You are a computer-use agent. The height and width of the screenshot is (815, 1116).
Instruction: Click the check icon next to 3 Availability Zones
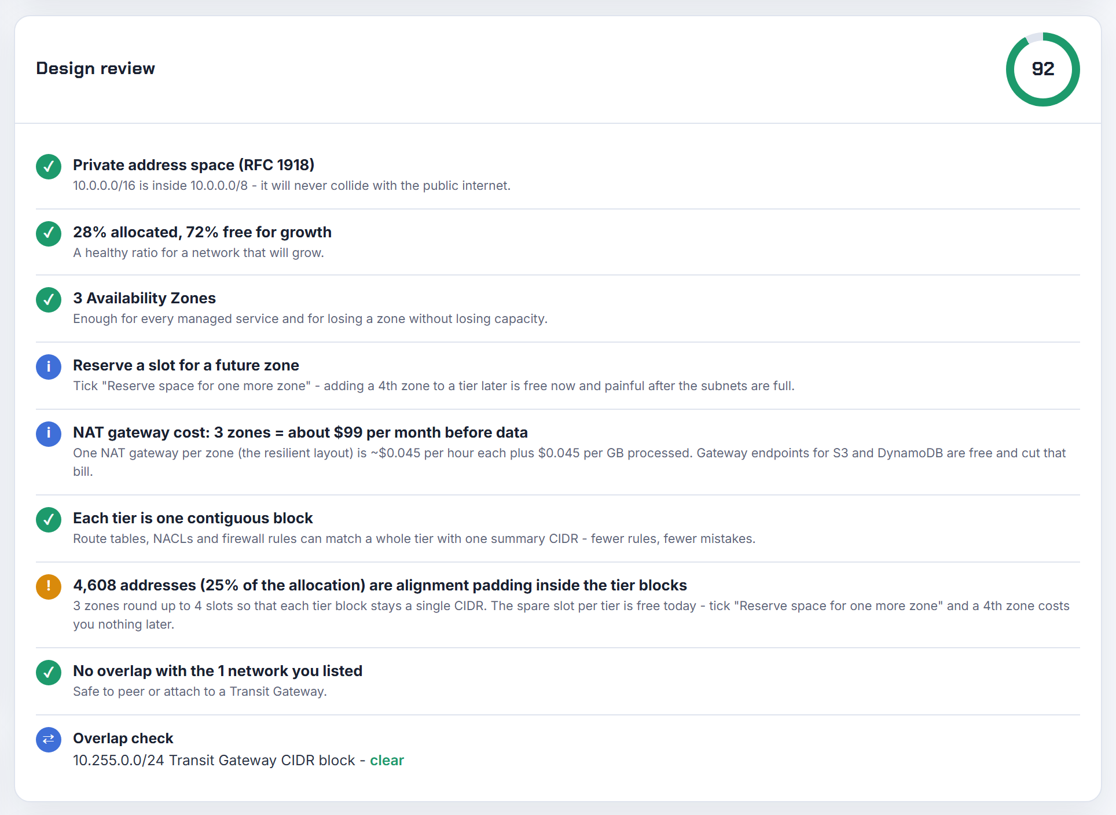pos(49,300)
